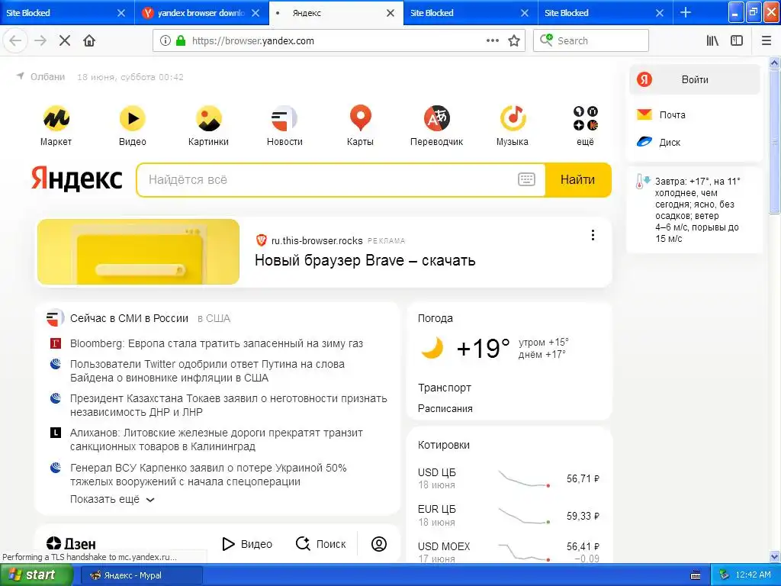
Task: Open Yandex Video service icon
Action: pos(133,118)
